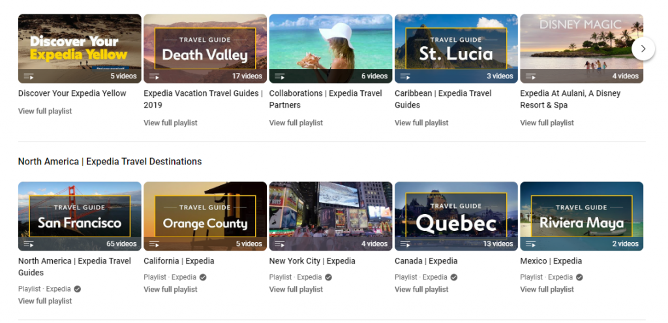
Task: Open the 'New York City | Expedia' title
Action: click(312, 261)
